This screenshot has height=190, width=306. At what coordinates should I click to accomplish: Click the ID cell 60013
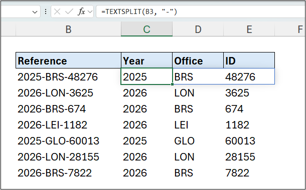(x=249, y=140)
